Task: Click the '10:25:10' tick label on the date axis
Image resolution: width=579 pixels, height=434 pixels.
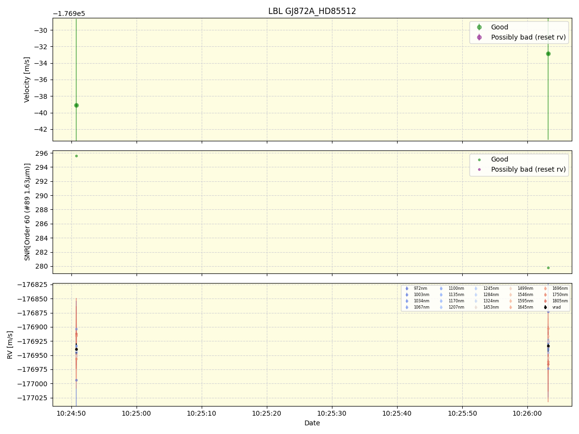Action: [202, 413]
